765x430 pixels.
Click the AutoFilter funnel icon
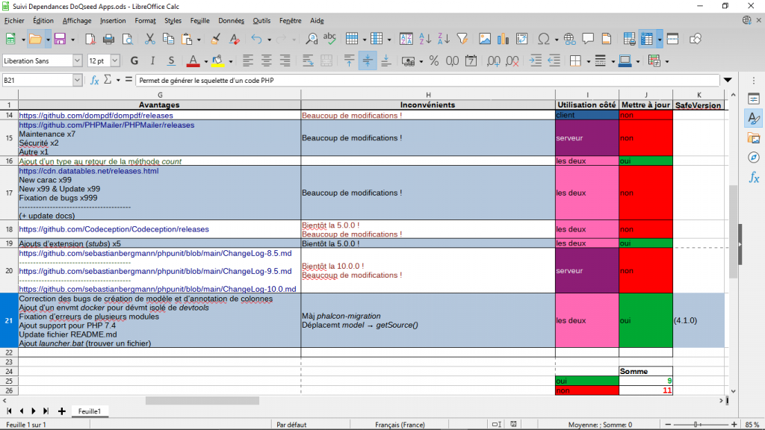[462, 39]
